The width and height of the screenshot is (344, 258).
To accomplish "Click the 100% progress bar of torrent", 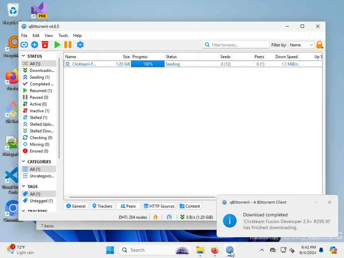I will 148,64.
